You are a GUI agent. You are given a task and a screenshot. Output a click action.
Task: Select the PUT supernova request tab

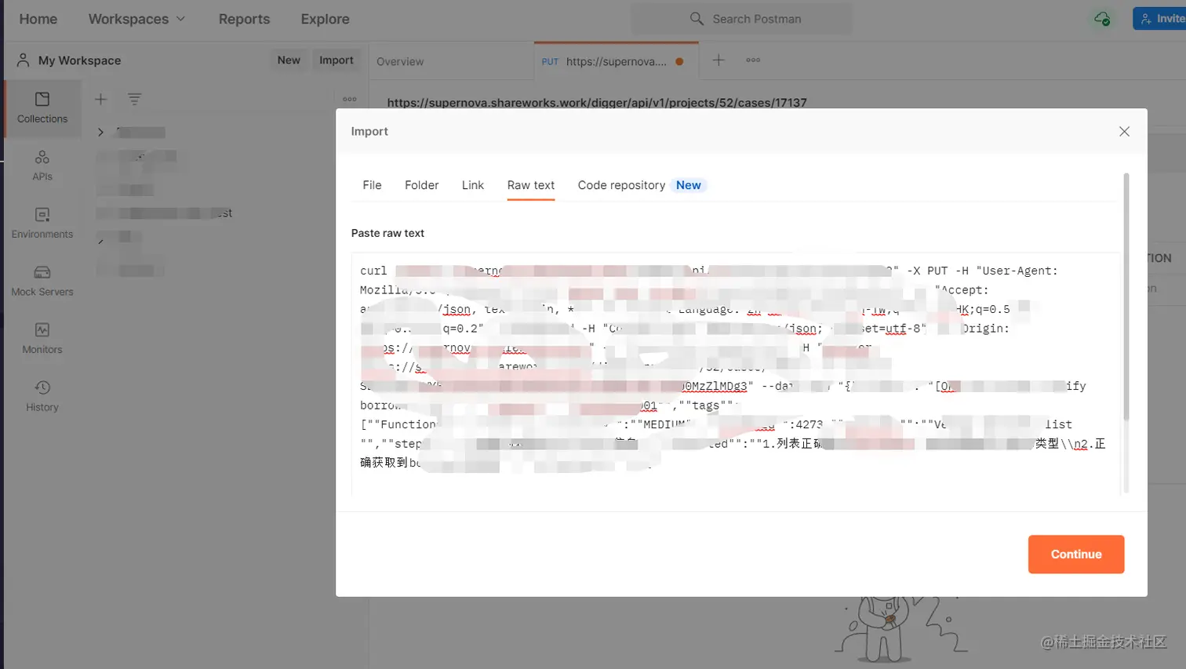tap(616, 61)
